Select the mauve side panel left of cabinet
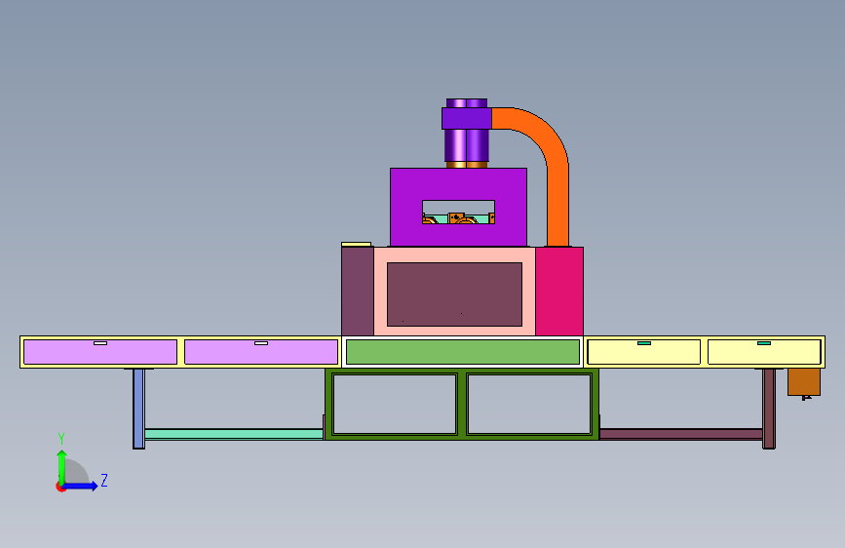This screenshot has width=845, height=548. [358, 292]
